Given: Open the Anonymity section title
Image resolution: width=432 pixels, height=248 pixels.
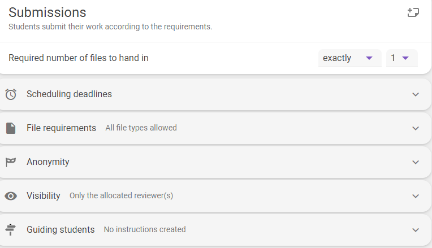Looking at the screenshot, I should [x=48, y=162].
